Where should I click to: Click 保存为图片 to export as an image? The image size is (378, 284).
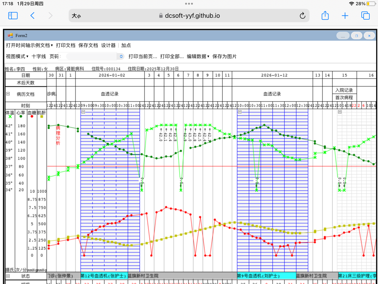(x=224, y=57)
